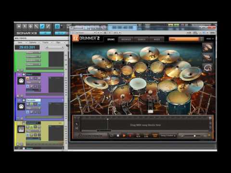231x173 pixels.
Task: Toggle the loop button in EZdrummer transport
Action: pyautogui.click(x=112, y=136)
